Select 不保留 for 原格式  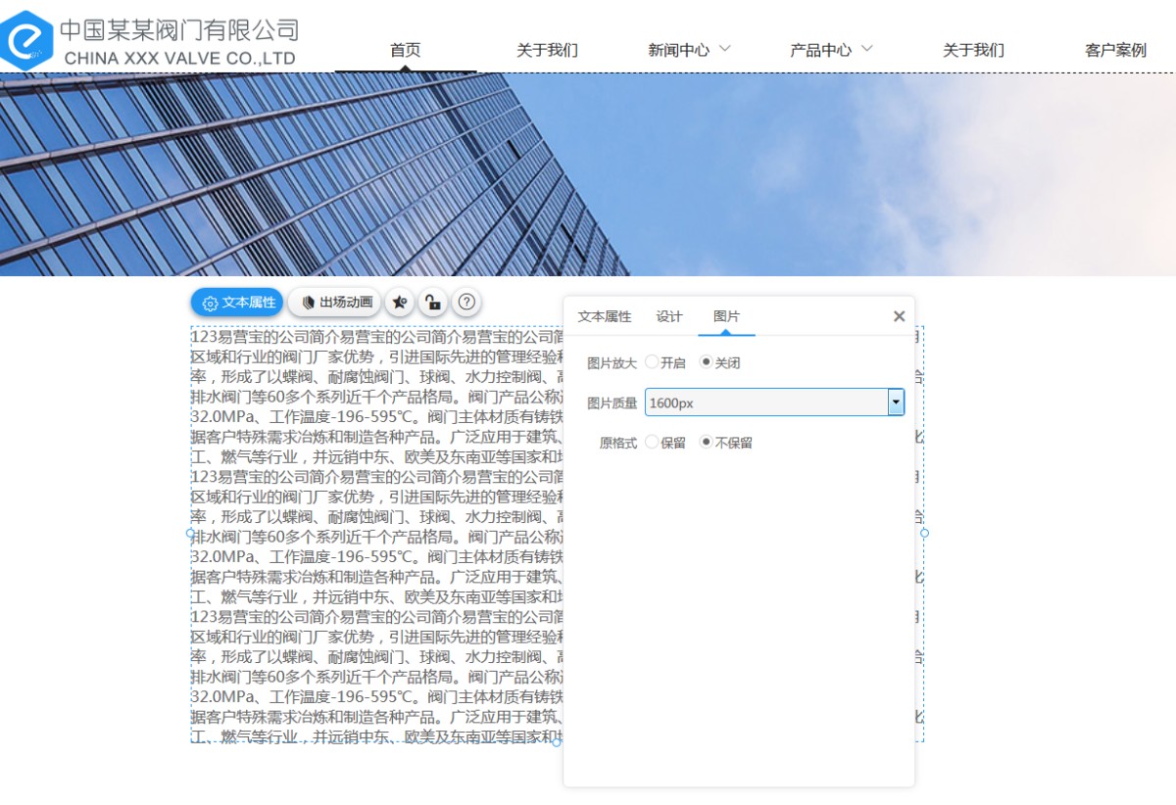(x=707, y=443)
